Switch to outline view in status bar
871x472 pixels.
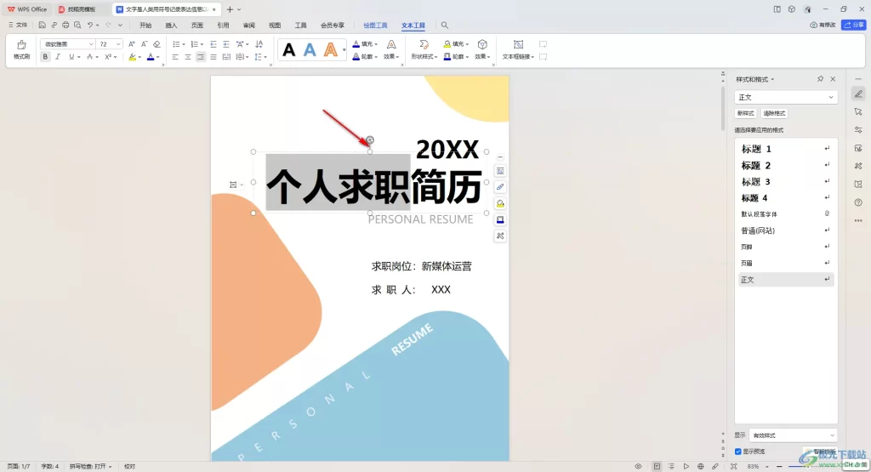(x=671, y=466)
